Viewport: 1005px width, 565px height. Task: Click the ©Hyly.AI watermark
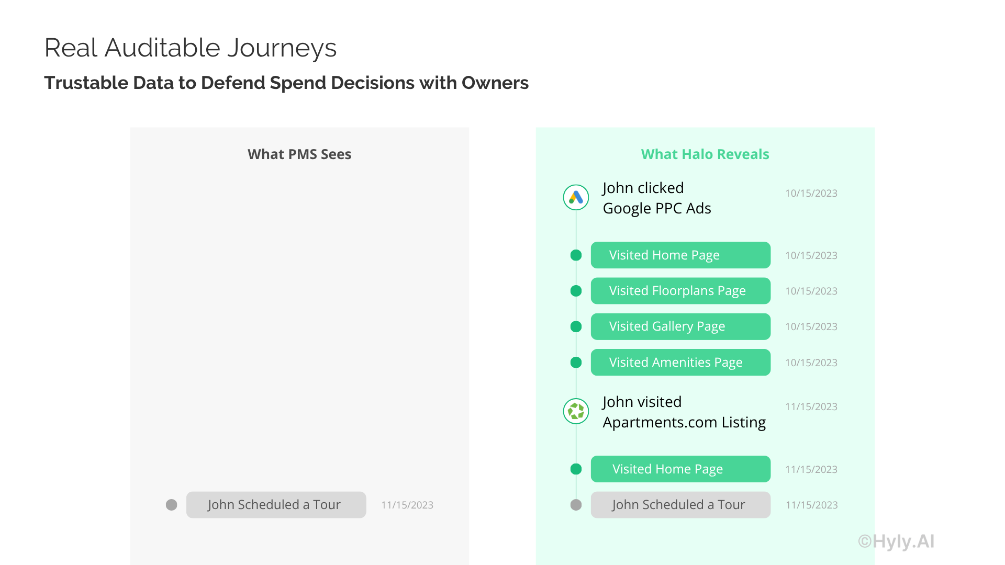(896, 541)
